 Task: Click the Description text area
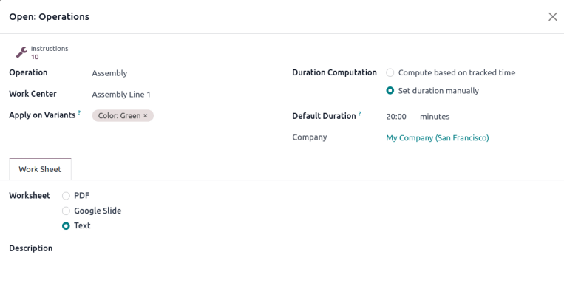tap(282, 266)
